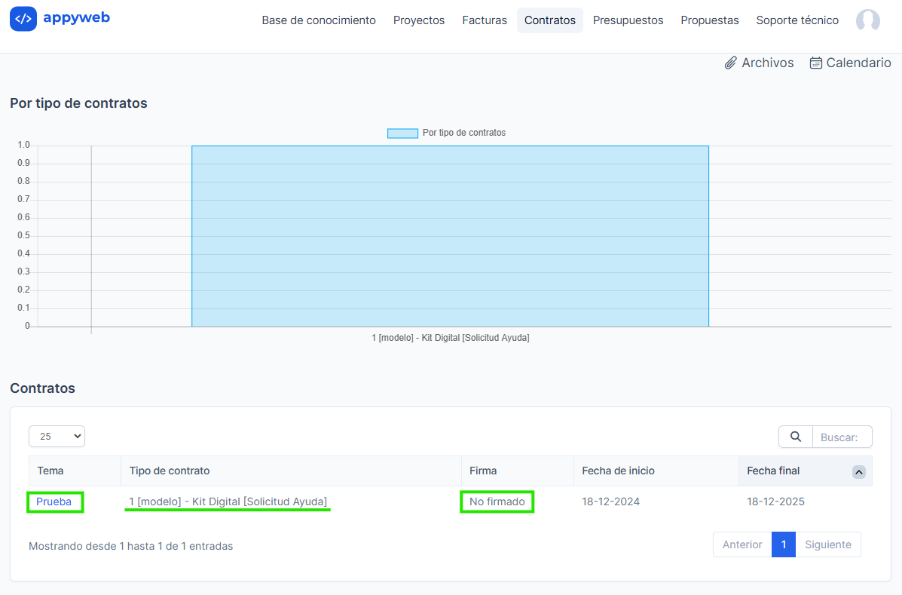Sort table by Tema column
902x595 pixels.
[50, 471]
